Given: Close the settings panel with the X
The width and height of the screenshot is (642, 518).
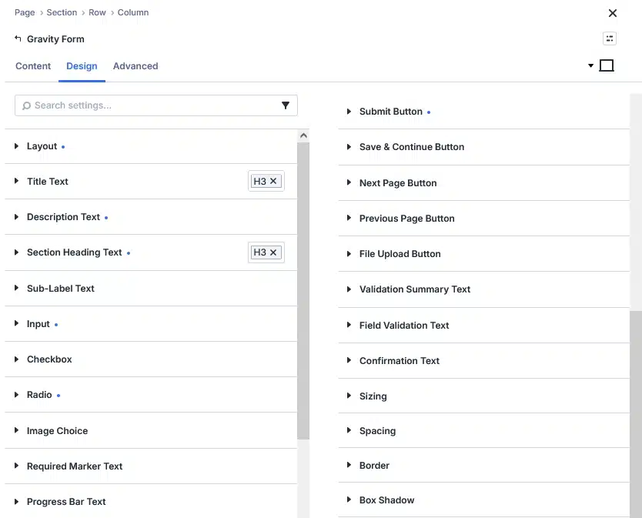Looking at the screenshot, I should pyautogui.click(x=613, y=13).
